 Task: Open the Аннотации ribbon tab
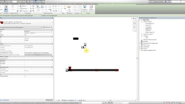(x=36, y=4)
